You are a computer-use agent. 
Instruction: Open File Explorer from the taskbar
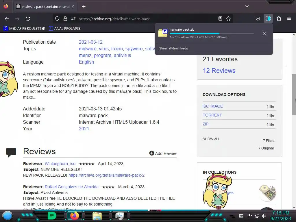pyautogui.click(x=97, y=216)
